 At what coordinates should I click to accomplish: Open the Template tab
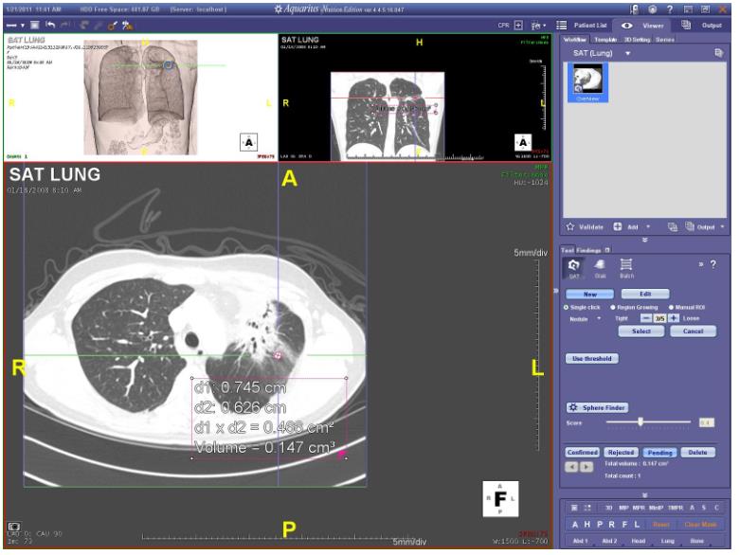point(606,40)
